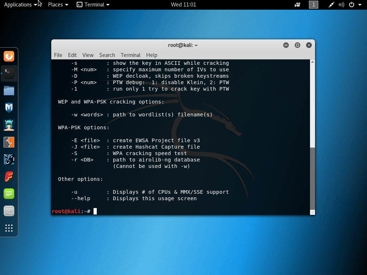Open the Applications menu
The image size is (367, 275).
[20, 5]
